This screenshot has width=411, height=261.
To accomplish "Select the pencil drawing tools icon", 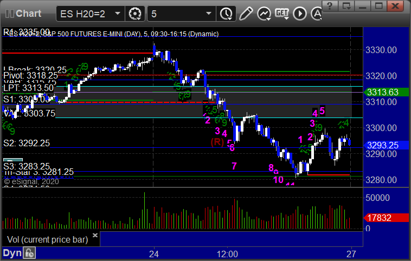I will click(x=246, y=14).
